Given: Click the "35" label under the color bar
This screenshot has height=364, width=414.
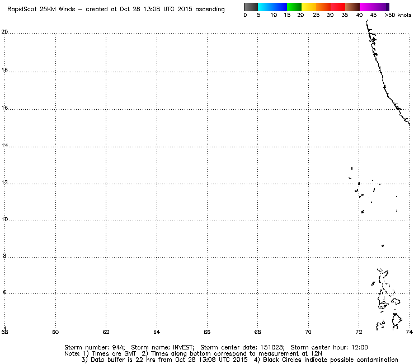Looking at the screenshot, I should (345, 15).
